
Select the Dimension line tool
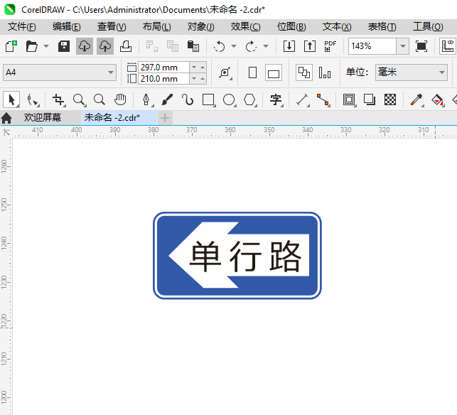[x=303, y=99]
